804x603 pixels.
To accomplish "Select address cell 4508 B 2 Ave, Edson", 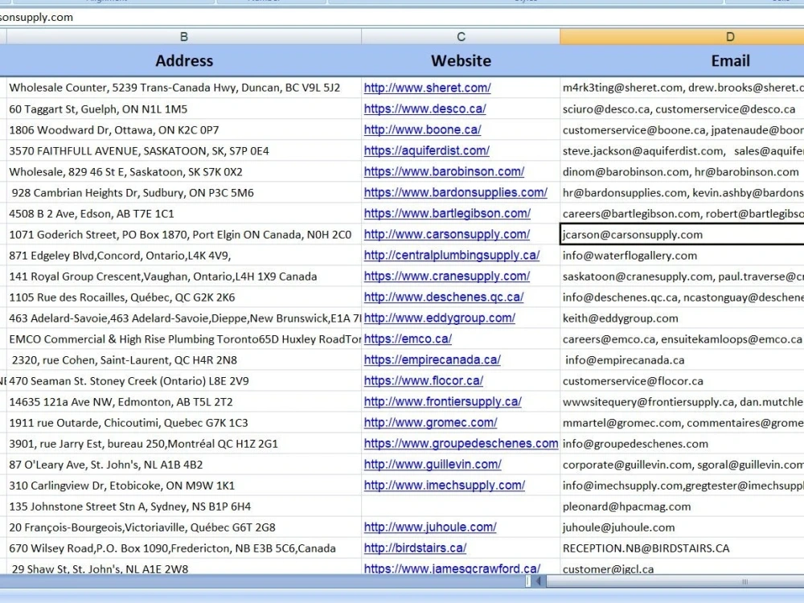I will coord(183,213).
